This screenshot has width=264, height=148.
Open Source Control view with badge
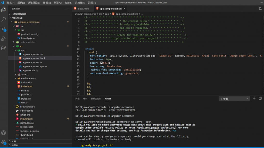(x=4, y=29)
